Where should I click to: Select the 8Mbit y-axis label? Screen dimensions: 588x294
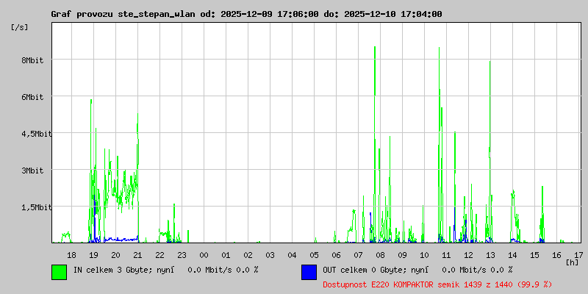coord(32,60)
